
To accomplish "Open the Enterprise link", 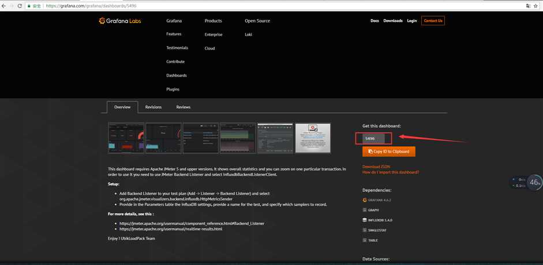I will 214,35.
